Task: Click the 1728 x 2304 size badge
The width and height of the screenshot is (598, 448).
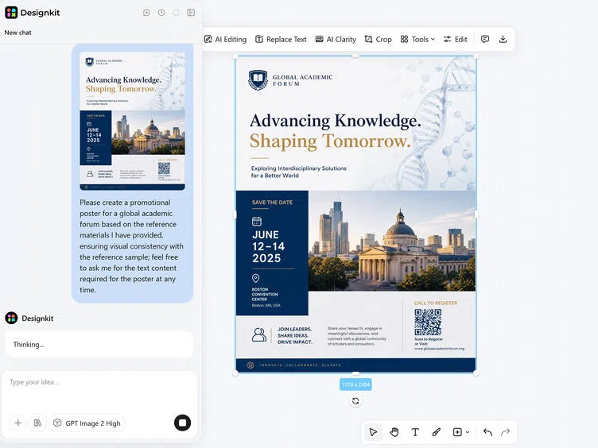Action: [355, 384]
